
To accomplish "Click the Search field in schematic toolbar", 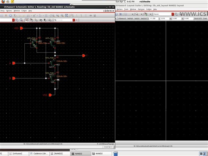I will coord(63,20).
